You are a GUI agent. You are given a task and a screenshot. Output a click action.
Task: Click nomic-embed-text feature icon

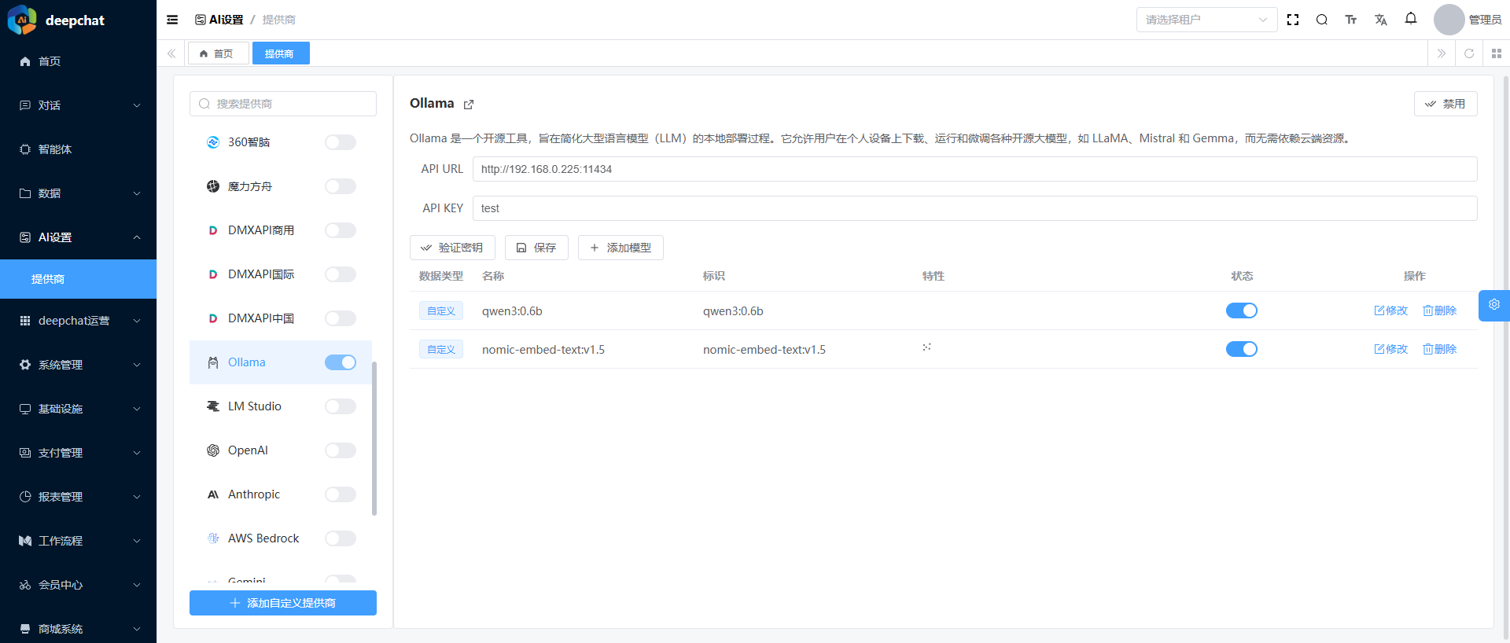[927, 347]
